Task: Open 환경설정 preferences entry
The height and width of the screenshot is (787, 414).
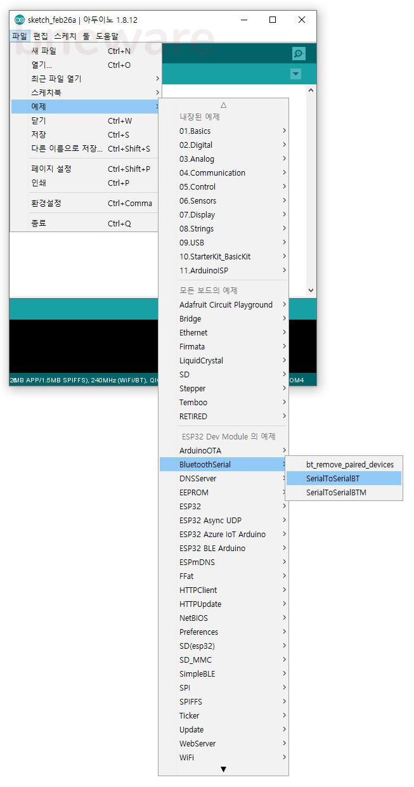Action: click(x=85, y=203)
